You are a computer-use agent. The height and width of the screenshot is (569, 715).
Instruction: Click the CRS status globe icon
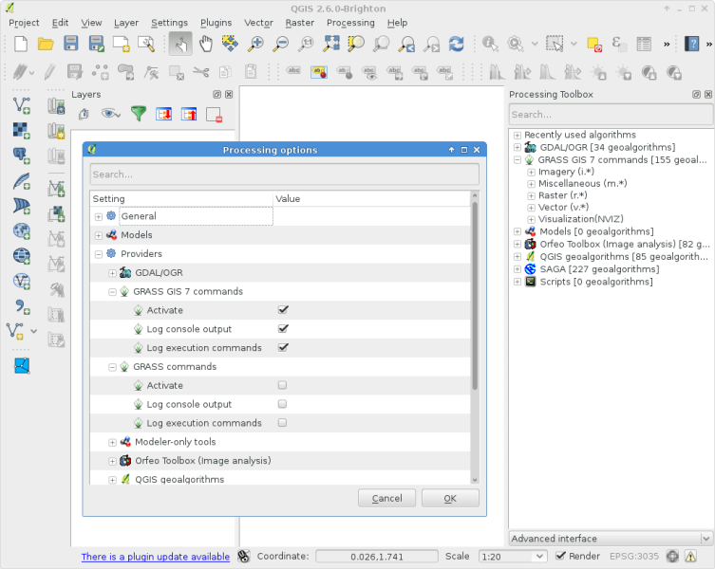tap(672, 556)
